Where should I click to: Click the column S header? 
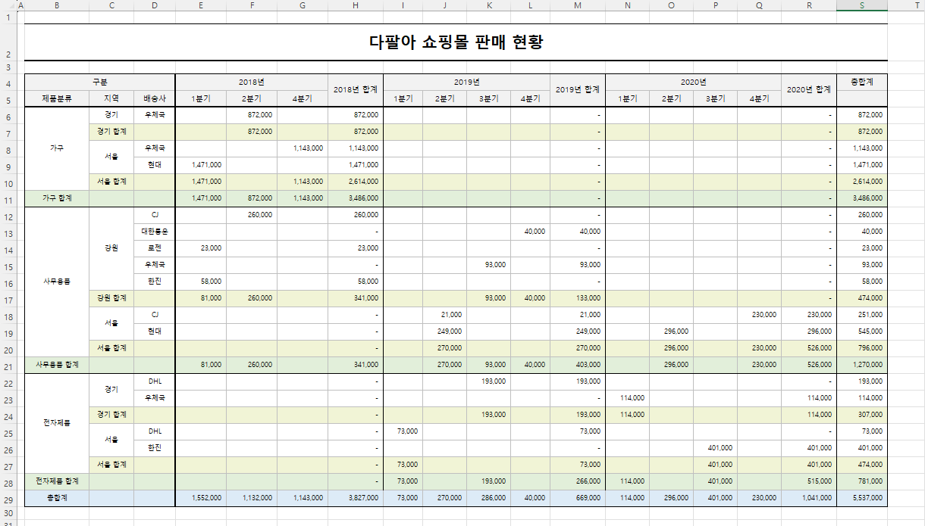click(x=861, y=5)
